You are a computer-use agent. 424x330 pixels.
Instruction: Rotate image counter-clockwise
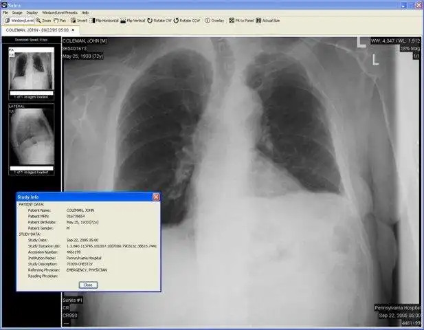click(x=187, y=21)
